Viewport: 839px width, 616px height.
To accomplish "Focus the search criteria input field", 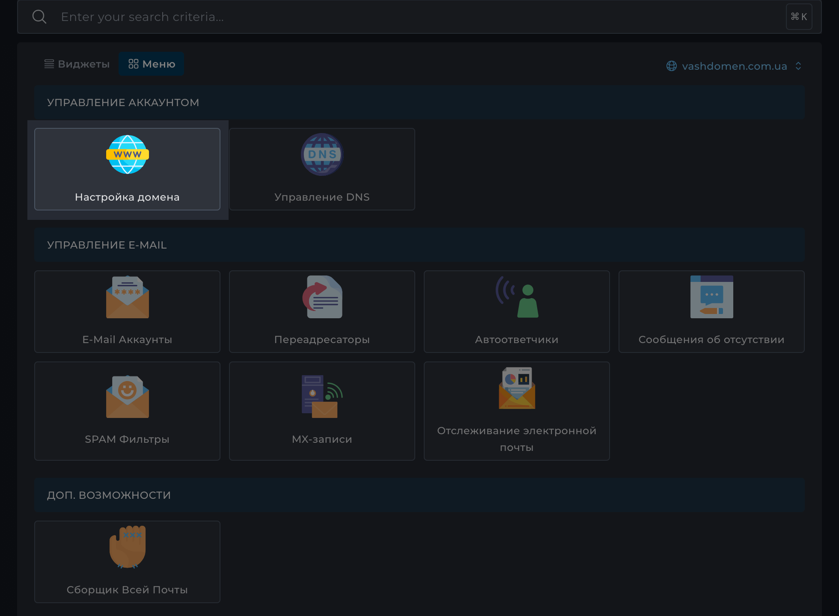I will coord(419,17).
